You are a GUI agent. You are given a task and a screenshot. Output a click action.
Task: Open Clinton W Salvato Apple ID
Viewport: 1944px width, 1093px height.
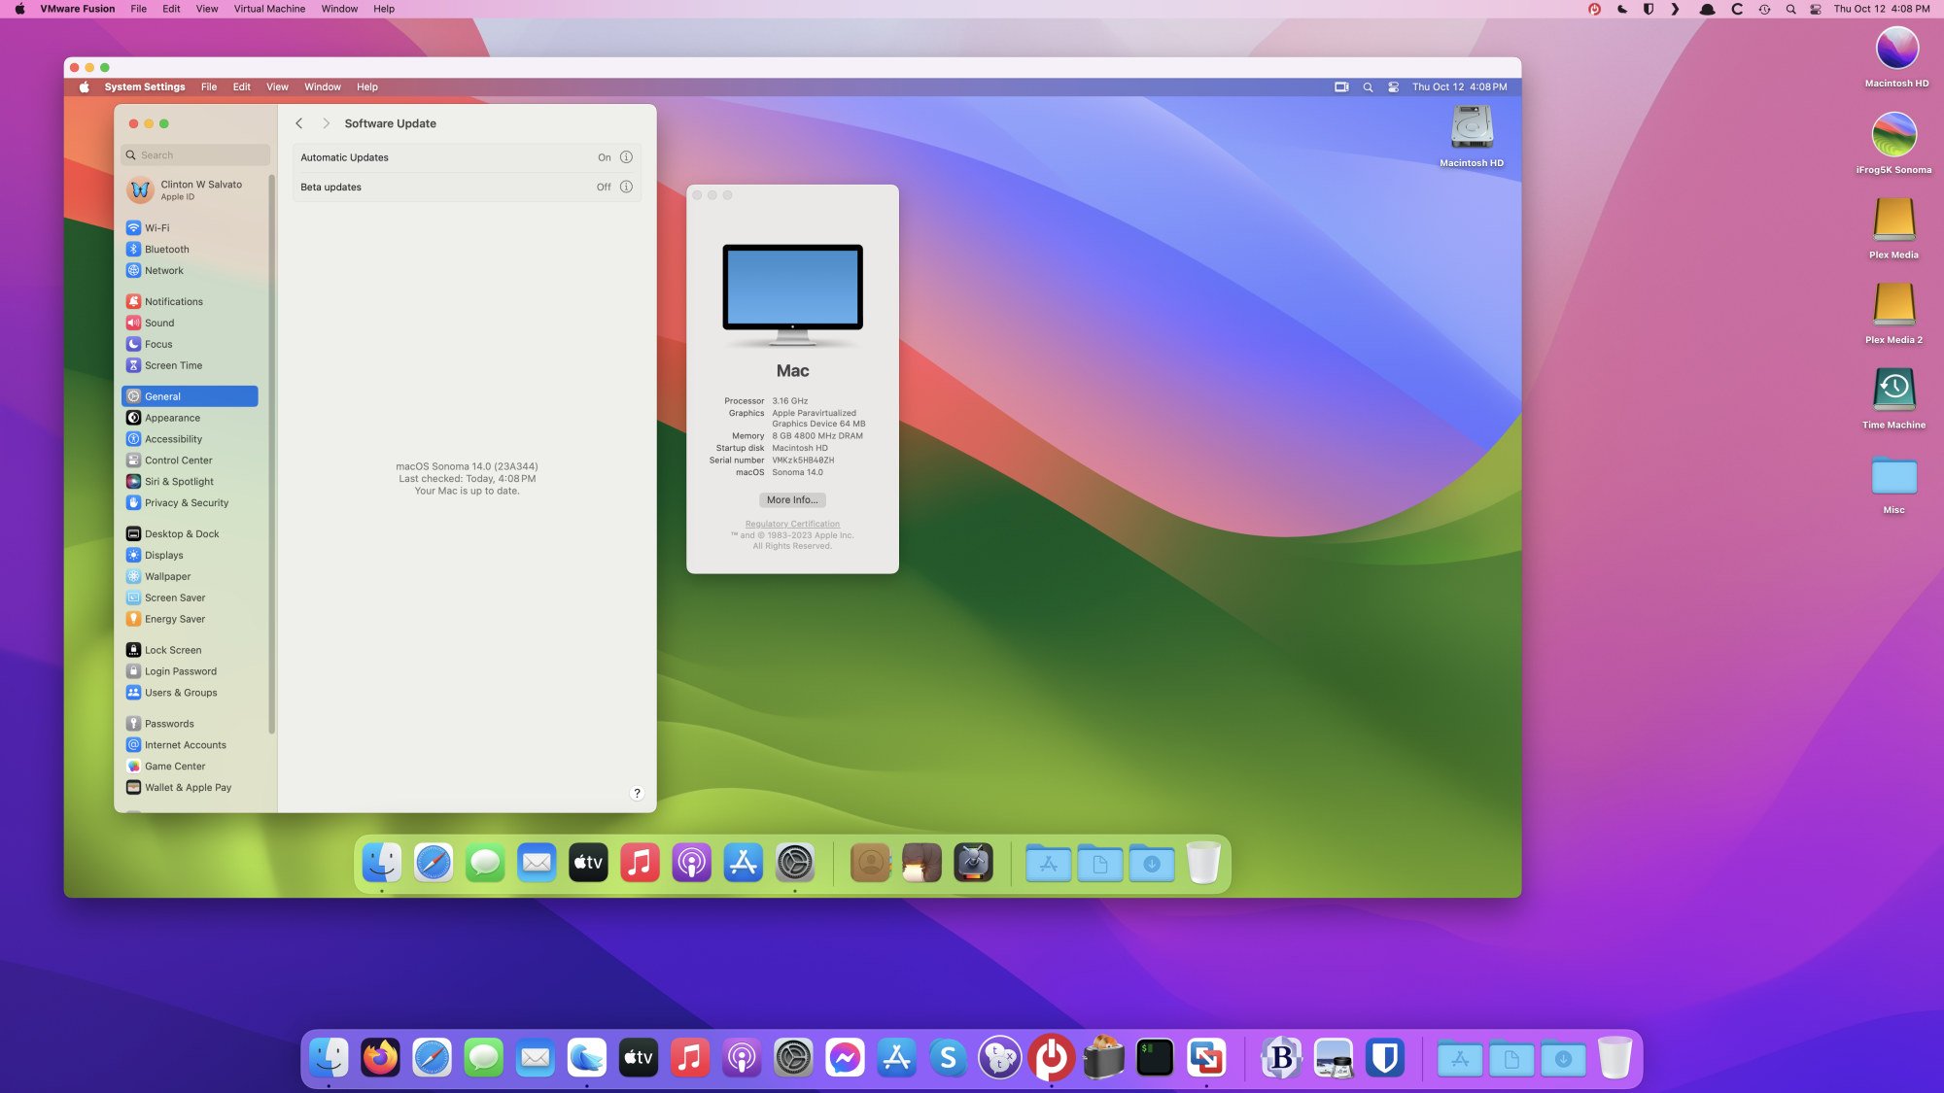point(190,190)
